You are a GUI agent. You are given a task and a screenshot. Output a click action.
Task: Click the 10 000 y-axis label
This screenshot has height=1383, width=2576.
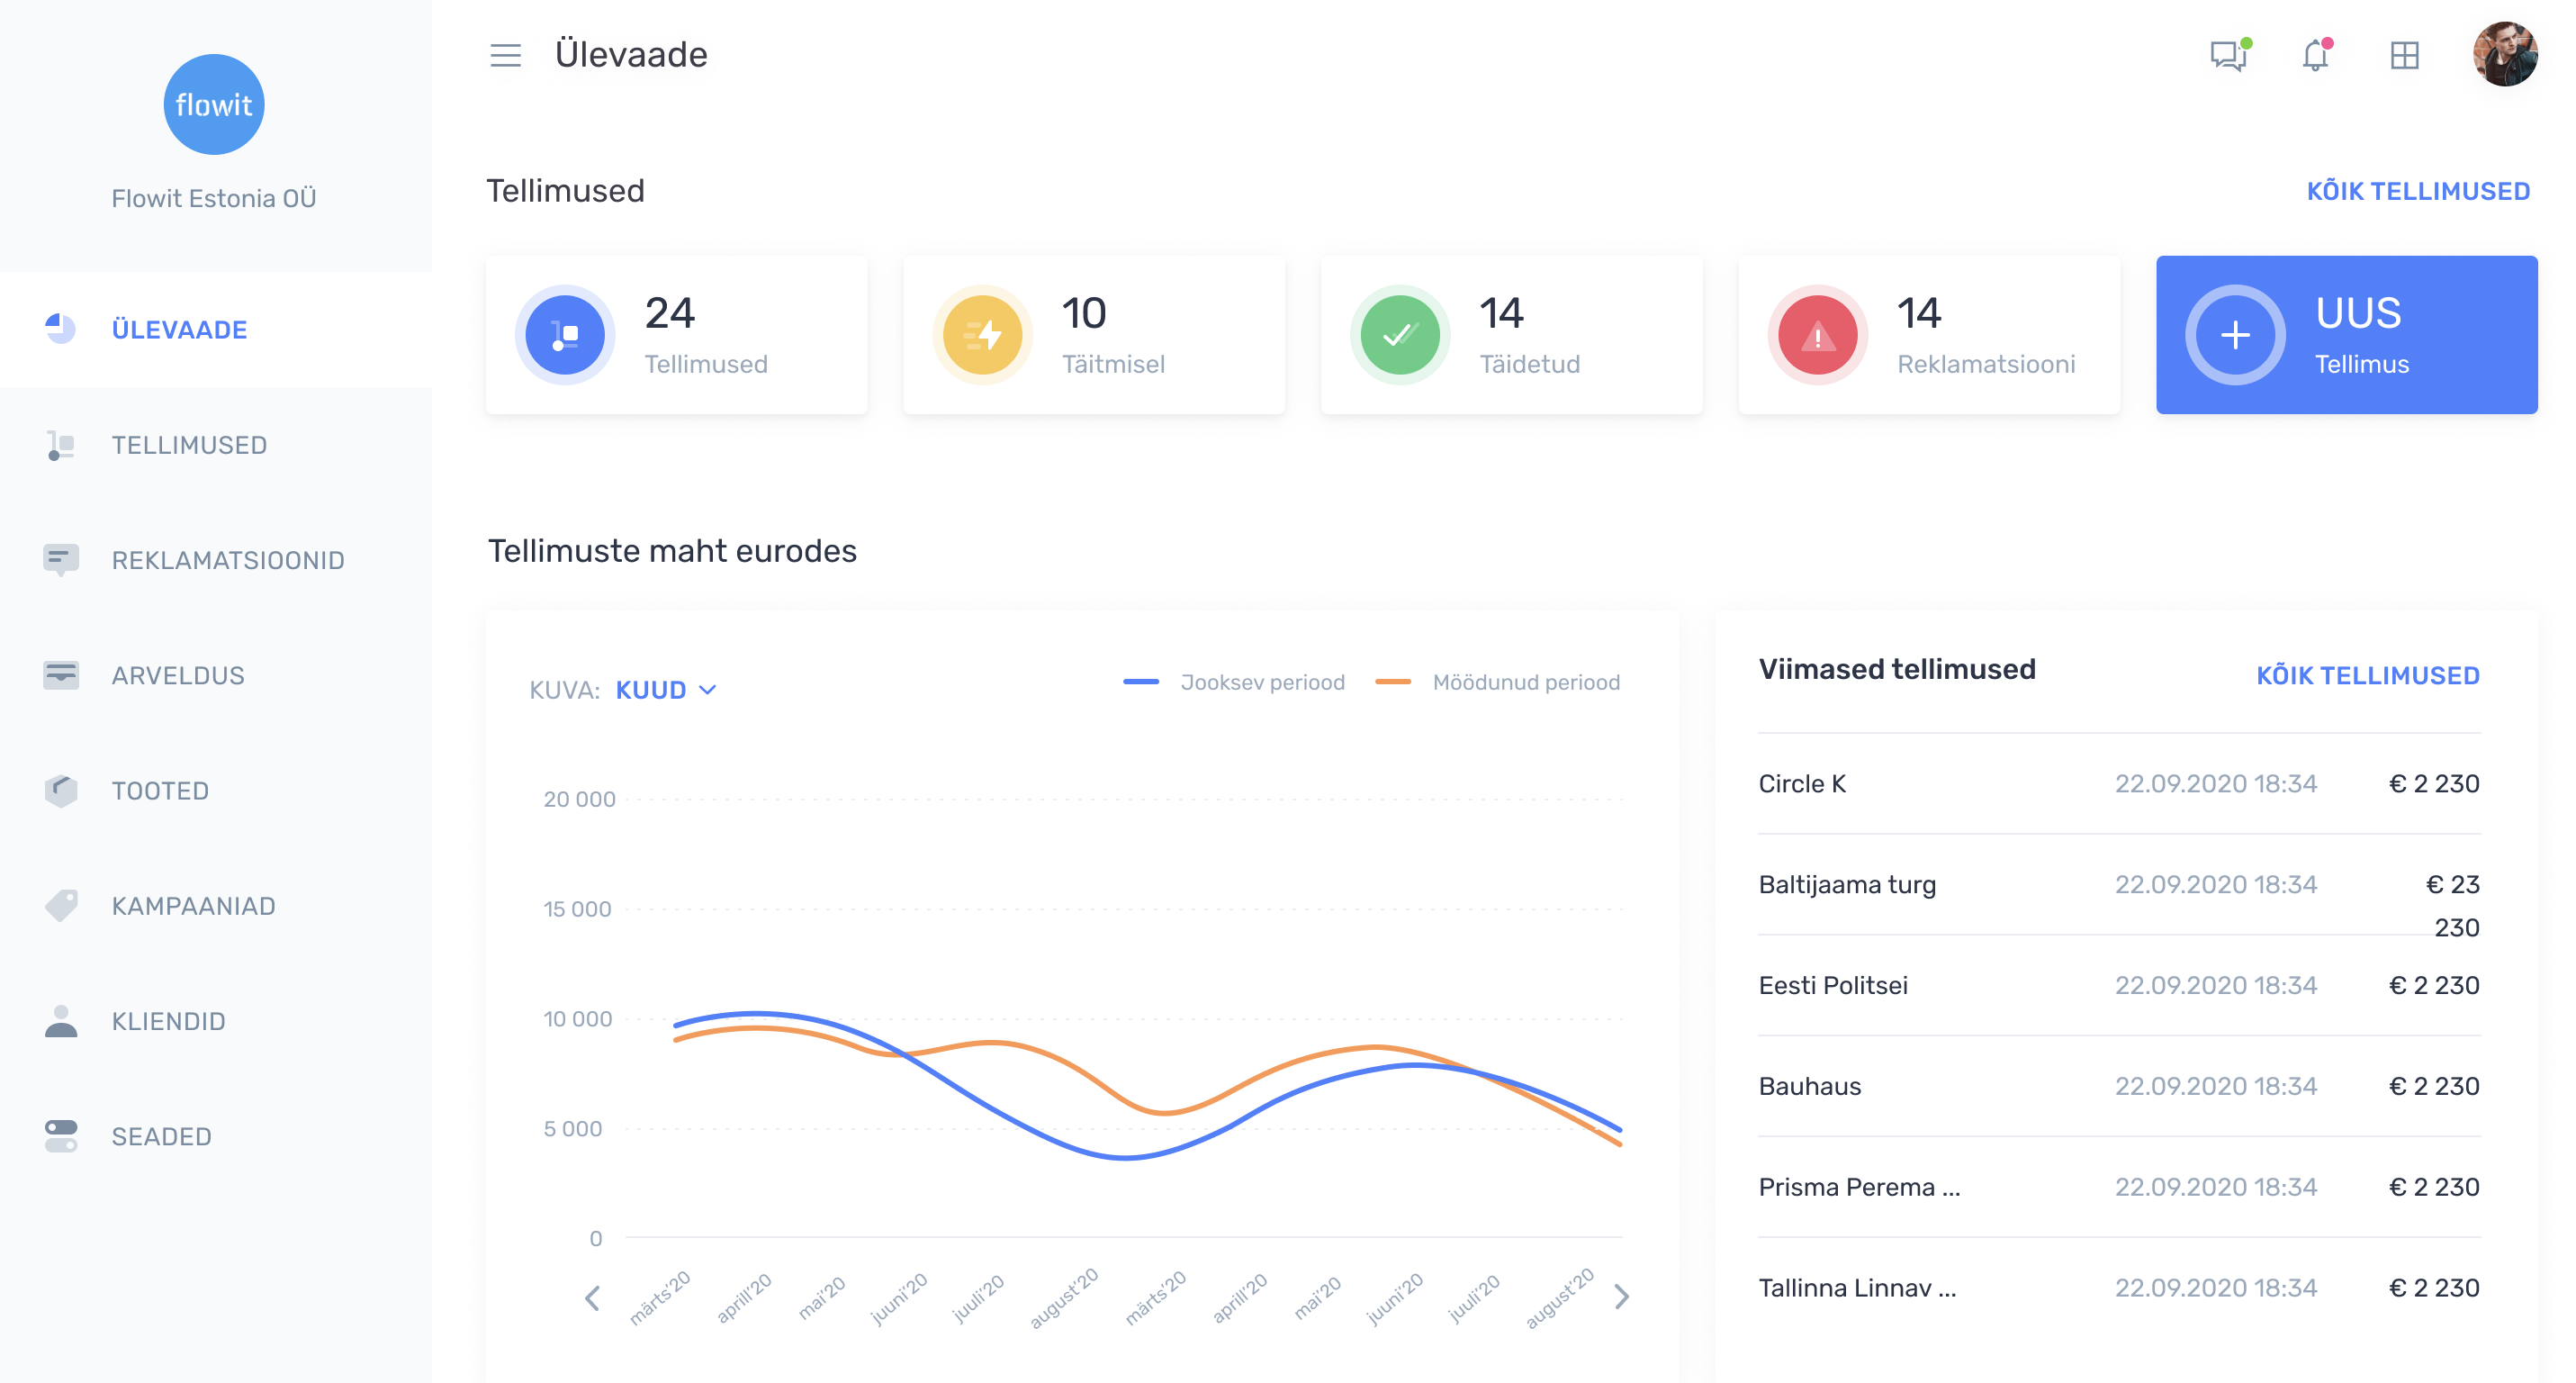[577, 1019]
